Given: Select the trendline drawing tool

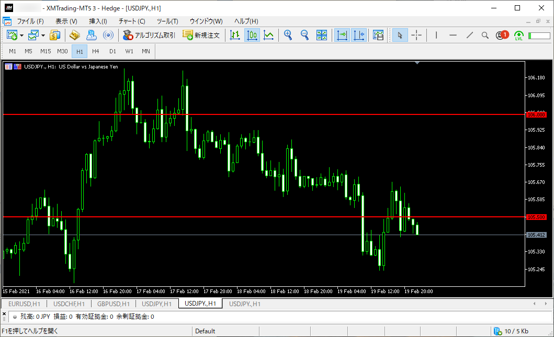Looking at the screenshot, I should point(470,35).
